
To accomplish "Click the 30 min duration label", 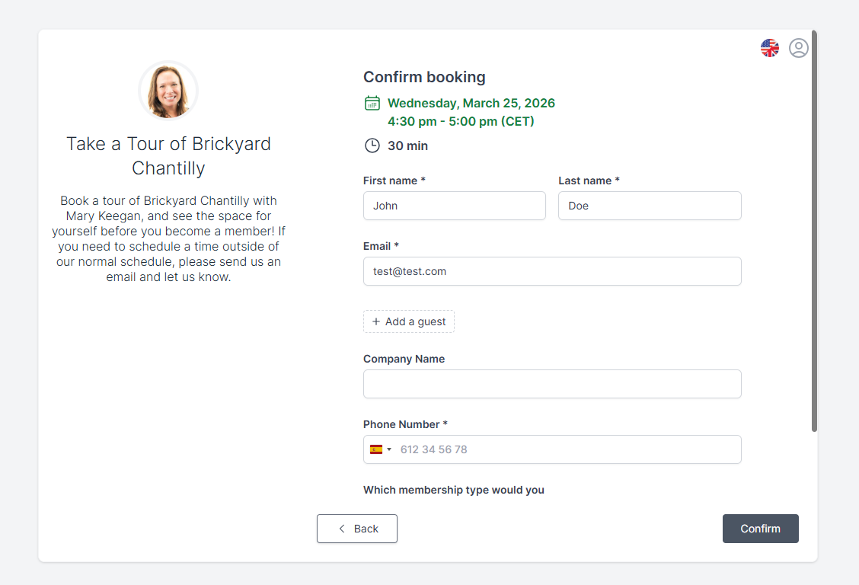I will (407, 145).
